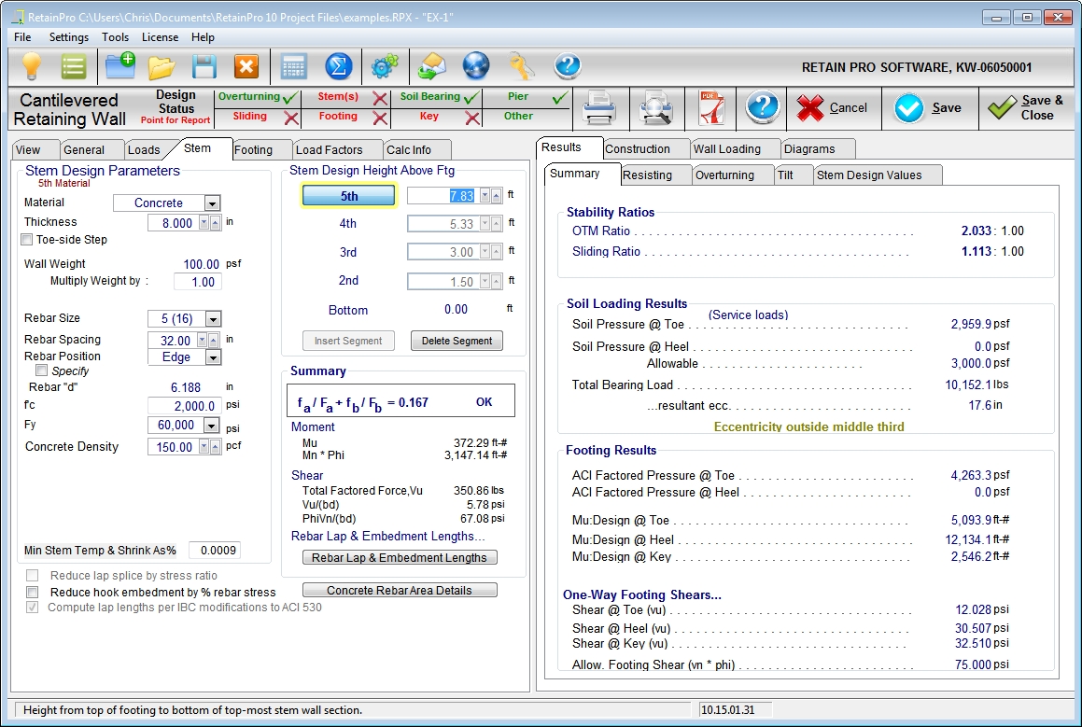This screenshot has width=1082, height=727.
Task: Click the gold key license icon
Action: tap(522, 67)
